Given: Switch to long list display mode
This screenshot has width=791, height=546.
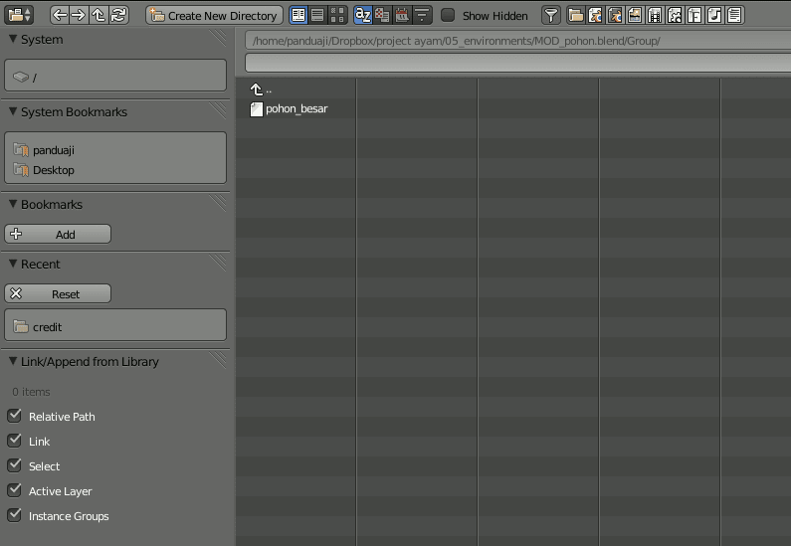Looking at the screenshot, I should 317,15.
